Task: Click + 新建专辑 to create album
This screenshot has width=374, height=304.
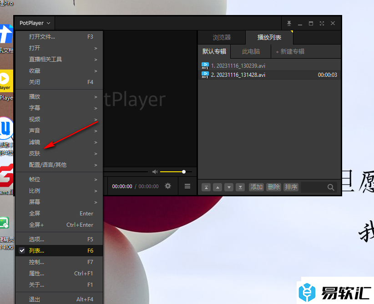Action: (290, 51)
